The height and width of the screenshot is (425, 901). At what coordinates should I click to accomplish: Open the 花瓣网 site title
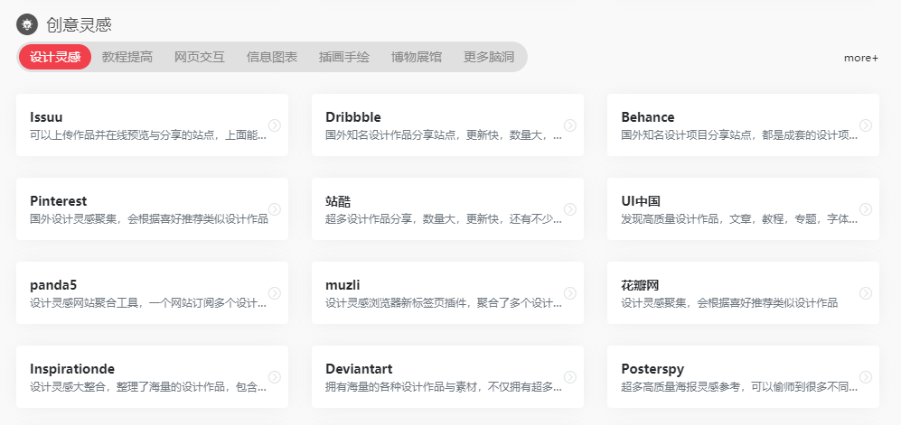(x=640, y=285)
